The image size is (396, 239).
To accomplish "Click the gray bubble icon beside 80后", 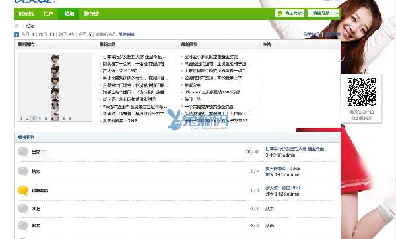I will [x=22, y=226].
